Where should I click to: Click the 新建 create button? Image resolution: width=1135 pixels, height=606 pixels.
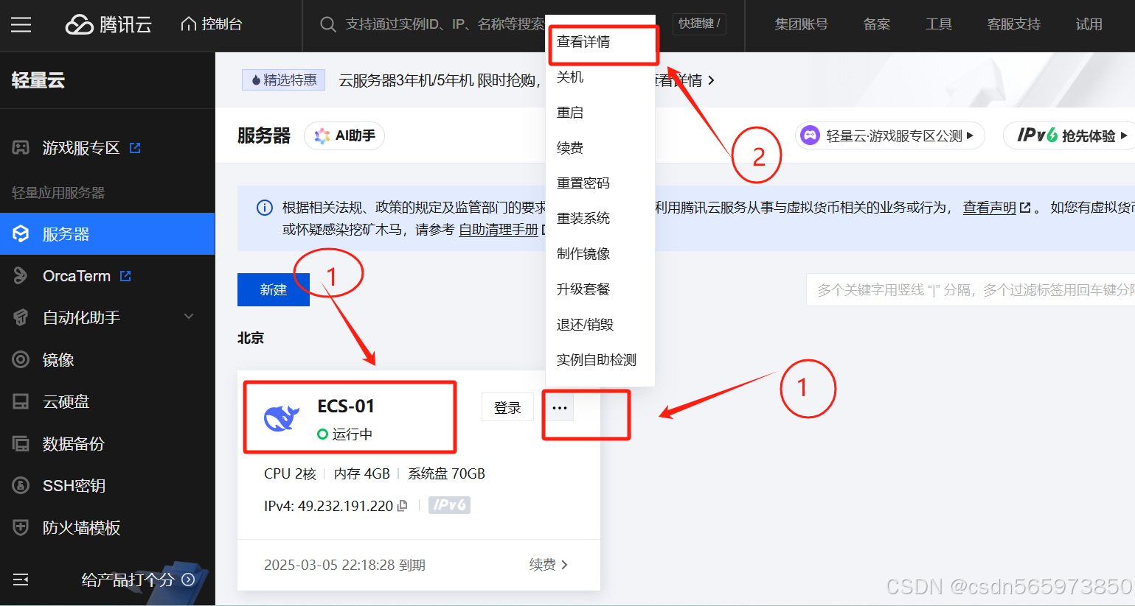point(274,289)
